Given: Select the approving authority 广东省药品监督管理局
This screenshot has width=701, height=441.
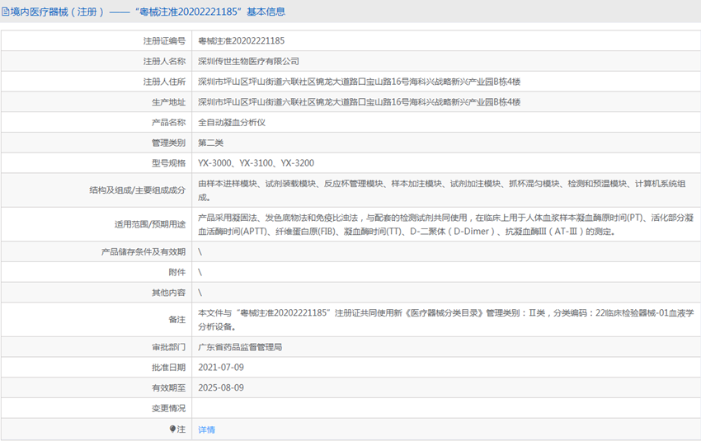Looking at the screenshot, I should [x=240, y=347].
